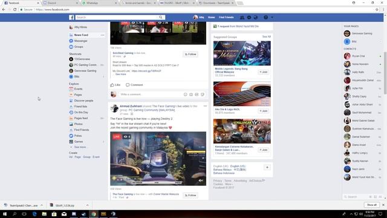Join the Kemalangan Extreme group
Image resolution: width=387 pixels, height=218 pixels.
[x=264, y=150]
